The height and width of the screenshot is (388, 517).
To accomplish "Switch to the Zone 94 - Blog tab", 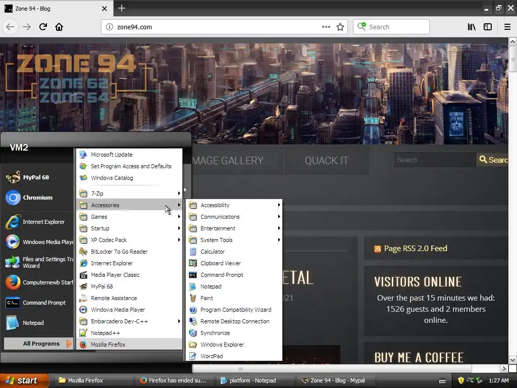I will click(x=57, y=9).
